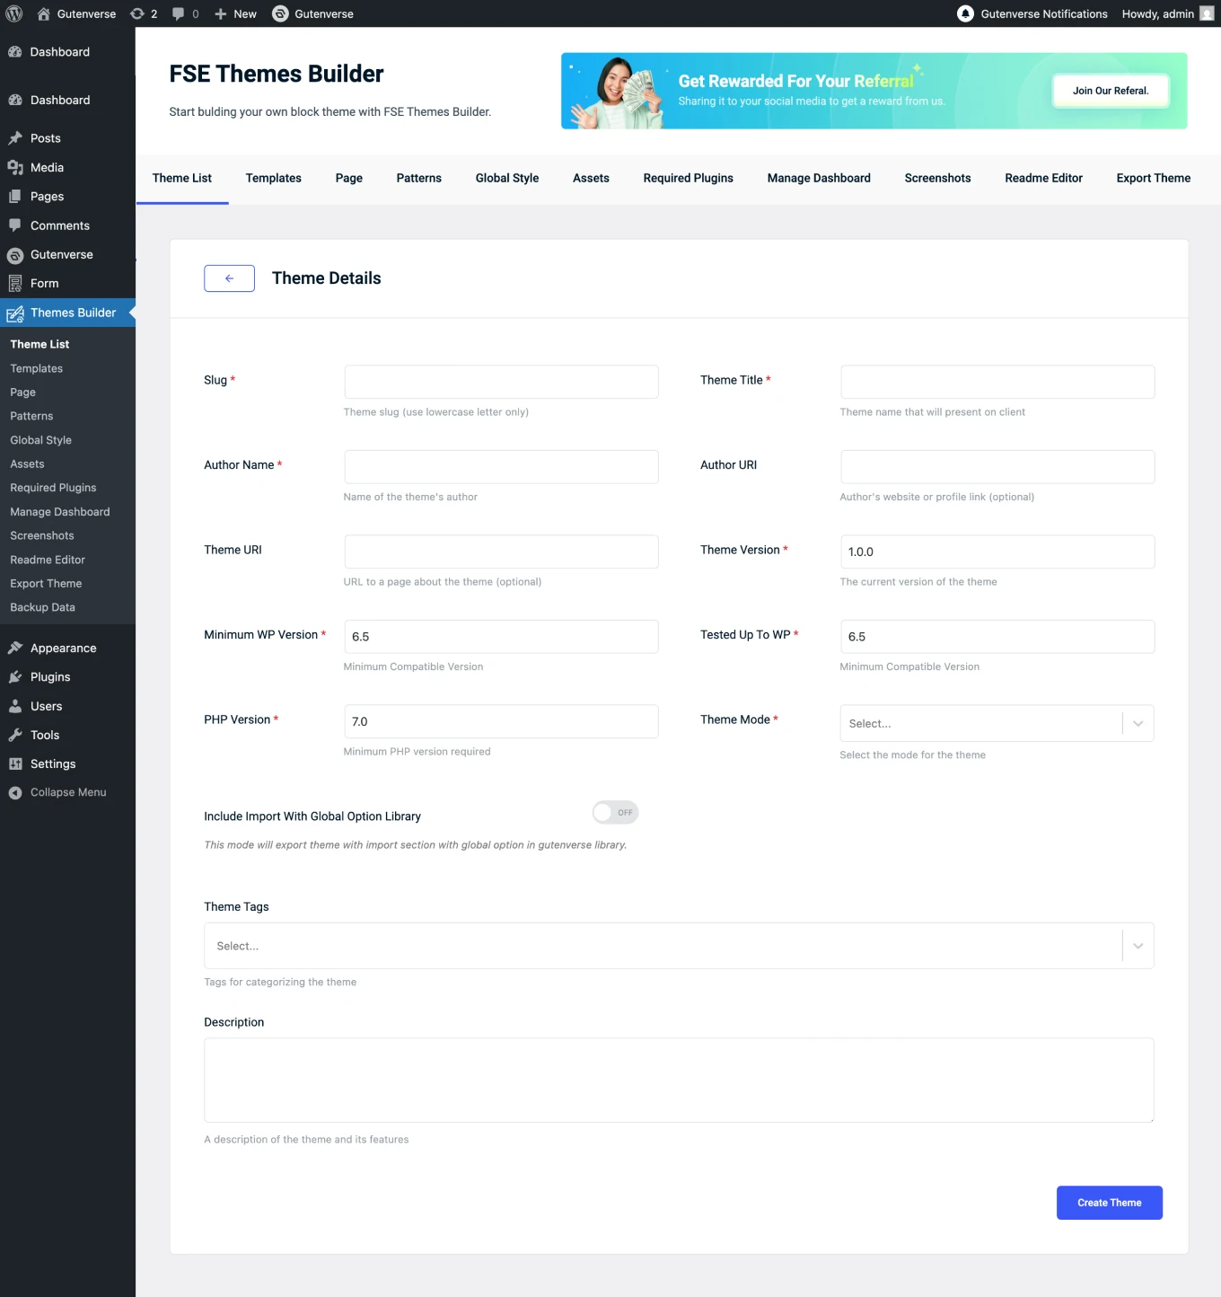The image size is (1221, 1297).
Task: Open the Plugins menu in sidebar
Action: (x=50, y=677)
